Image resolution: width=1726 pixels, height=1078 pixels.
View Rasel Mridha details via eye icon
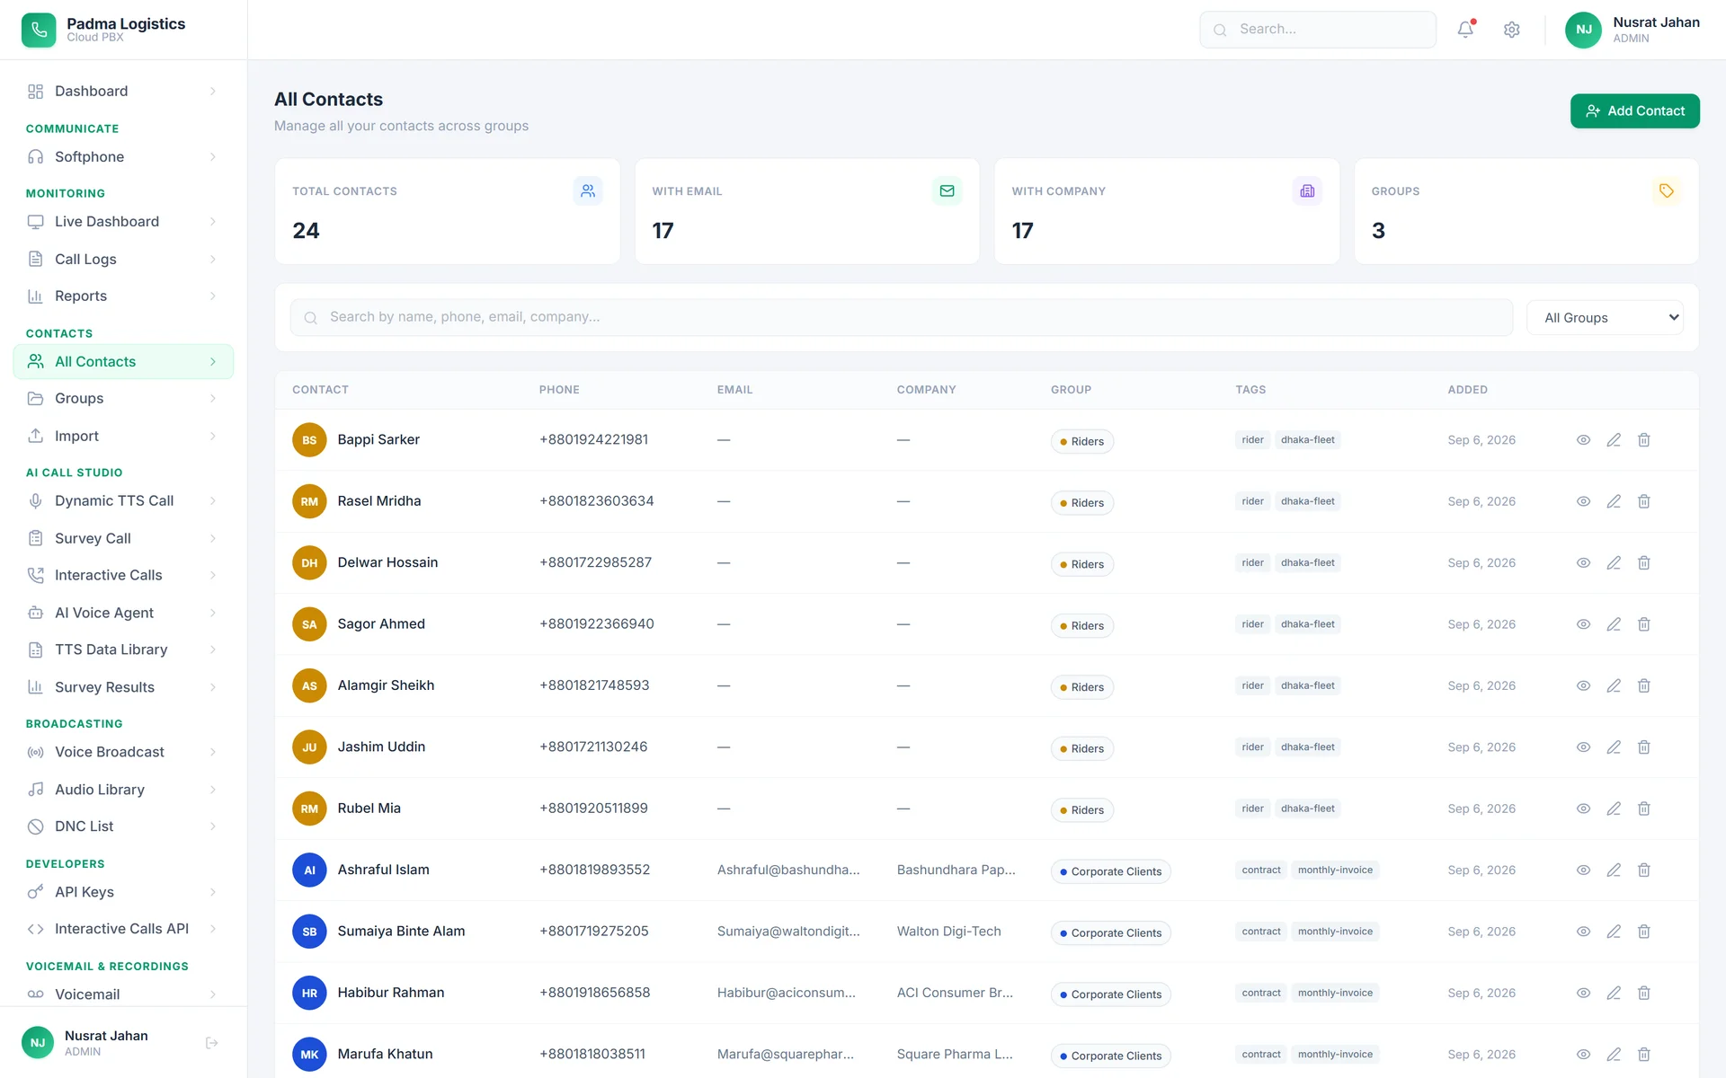pyautogui.click(x=1584, y=501)
